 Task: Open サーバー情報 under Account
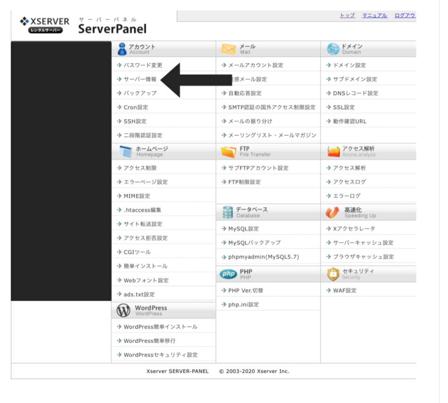(x=140, y=79)
